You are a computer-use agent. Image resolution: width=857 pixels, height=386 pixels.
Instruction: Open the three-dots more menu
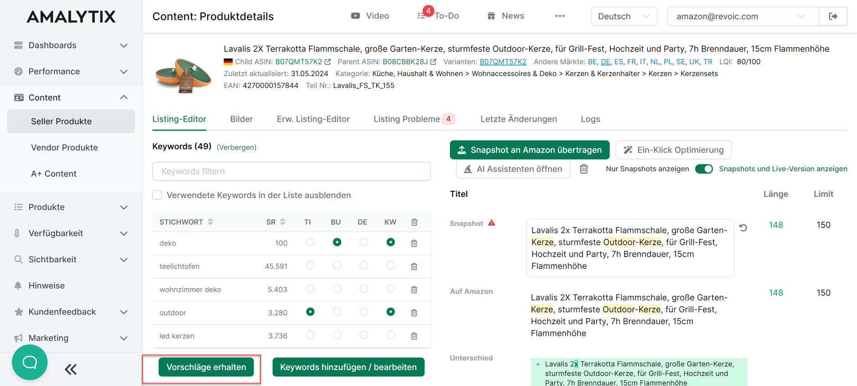(x=560, y=16)
